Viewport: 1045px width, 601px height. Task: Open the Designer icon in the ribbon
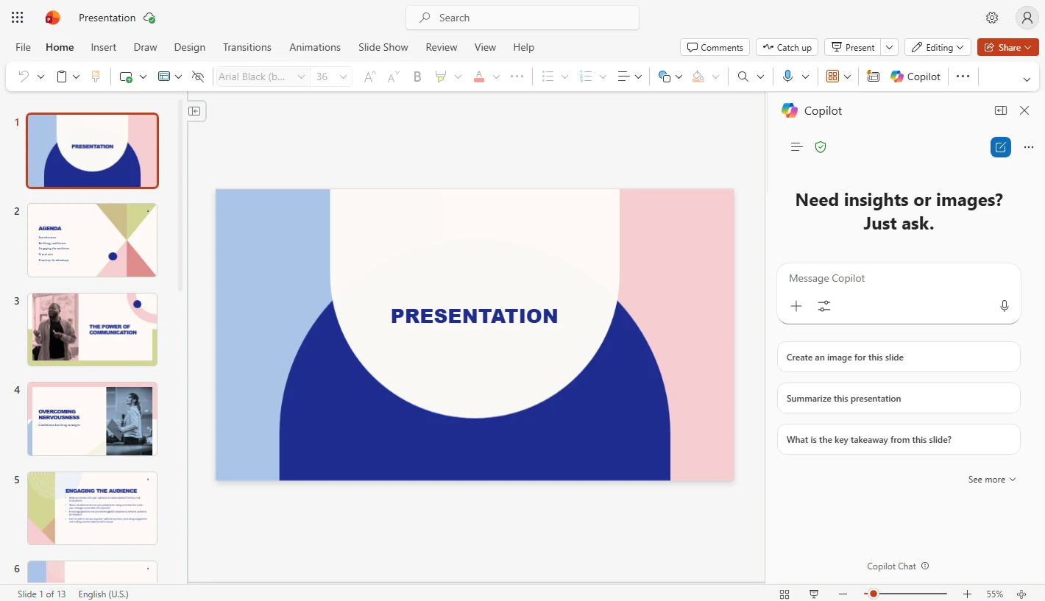(873, 77)
